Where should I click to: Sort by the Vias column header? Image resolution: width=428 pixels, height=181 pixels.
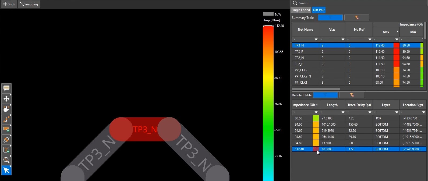pos(332,30)
